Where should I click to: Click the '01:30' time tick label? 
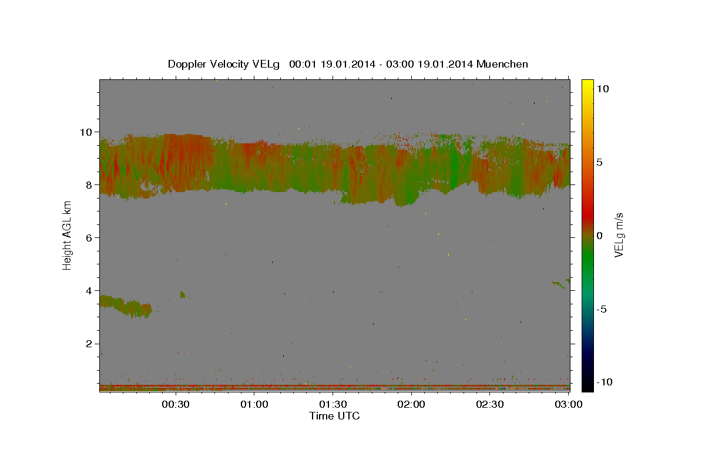pos(333,405)
